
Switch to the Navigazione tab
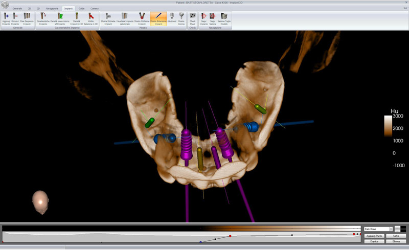[52, 9]
